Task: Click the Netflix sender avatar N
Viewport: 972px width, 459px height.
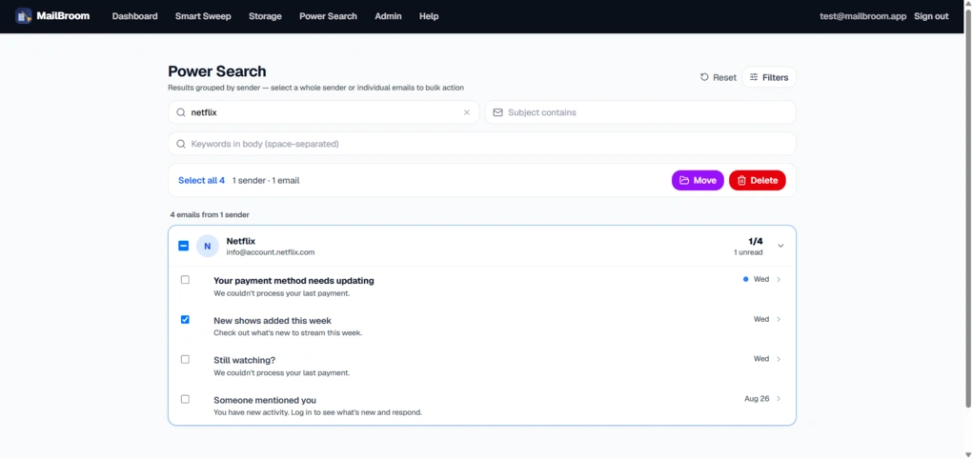Action: 207,246
